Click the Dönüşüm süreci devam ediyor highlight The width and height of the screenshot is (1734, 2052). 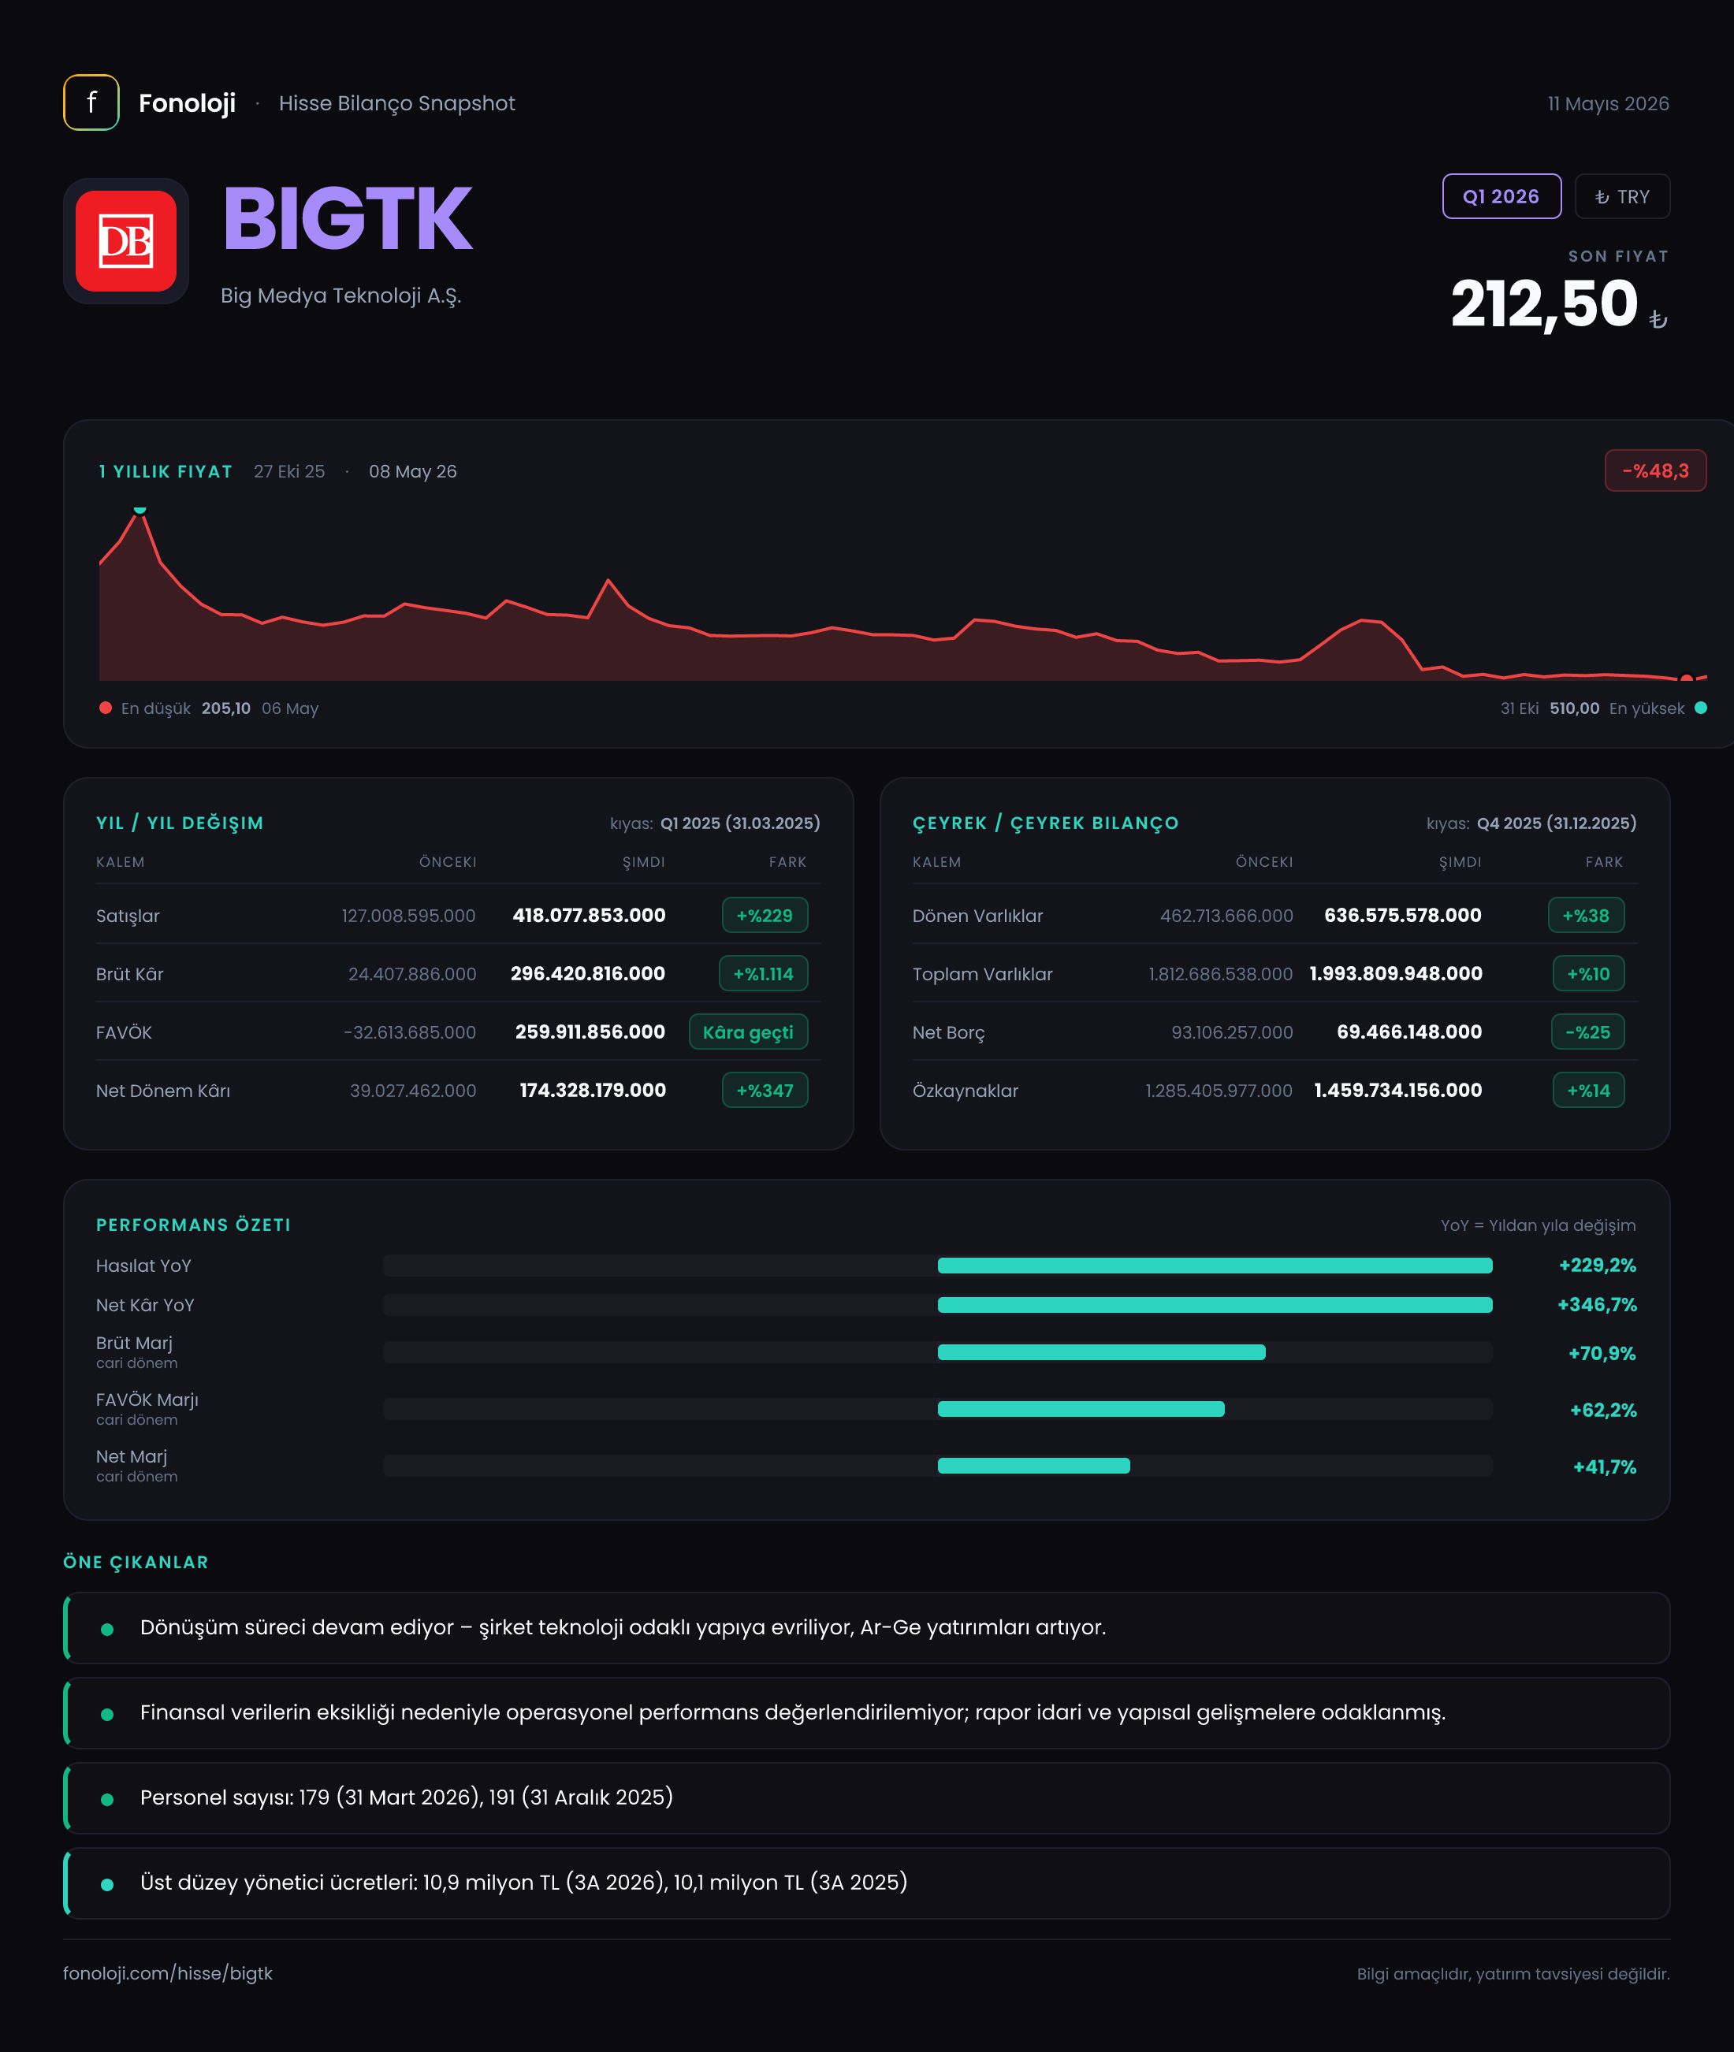tap(867, 1627)
